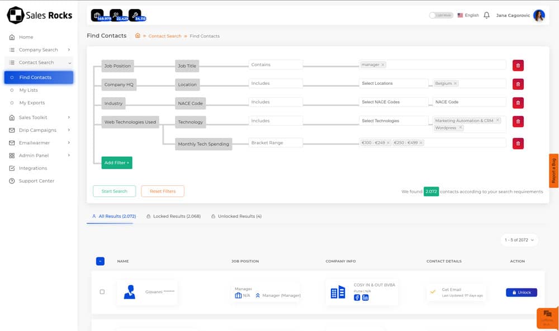
Task: Toggle the select-all checkbox in table header
Action: pyautogui.click(x=100, y=261)
